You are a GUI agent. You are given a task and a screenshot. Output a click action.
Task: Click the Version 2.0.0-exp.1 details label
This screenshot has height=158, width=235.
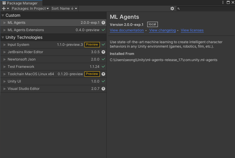coord(127,24)
